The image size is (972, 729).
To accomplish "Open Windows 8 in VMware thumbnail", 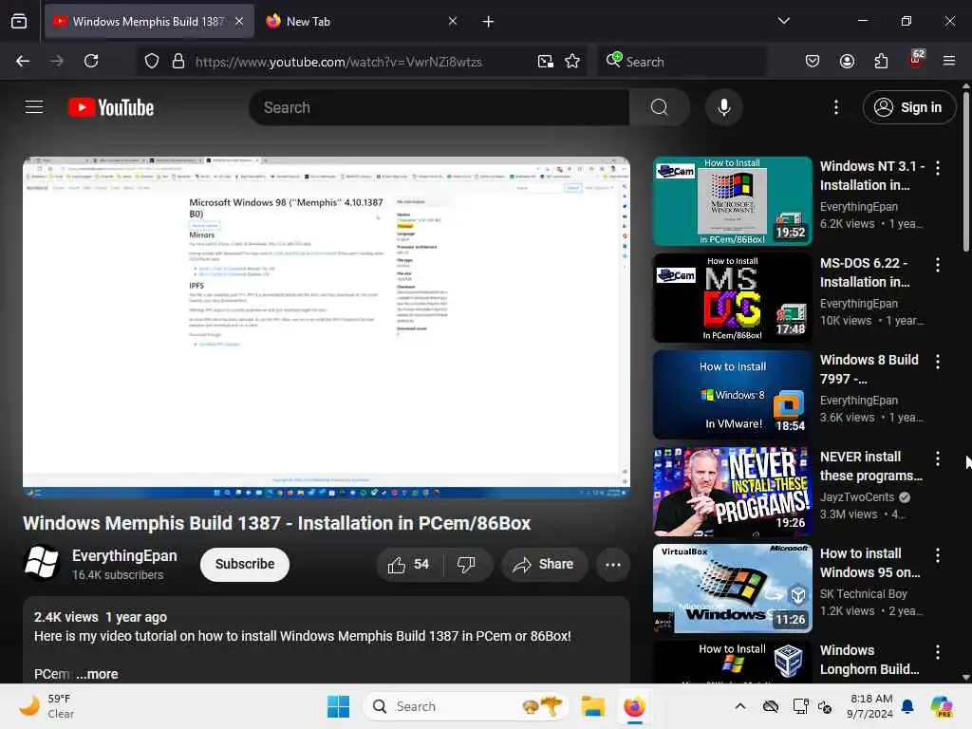I will [x=732, y=394].
